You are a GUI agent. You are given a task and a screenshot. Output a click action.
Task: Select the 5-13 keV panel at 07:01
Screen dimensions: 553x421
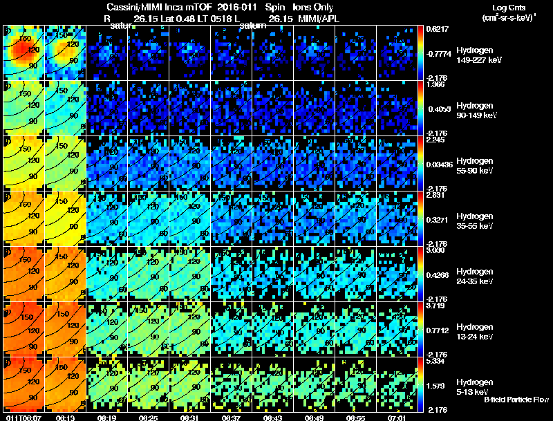[x=397, y=384]
